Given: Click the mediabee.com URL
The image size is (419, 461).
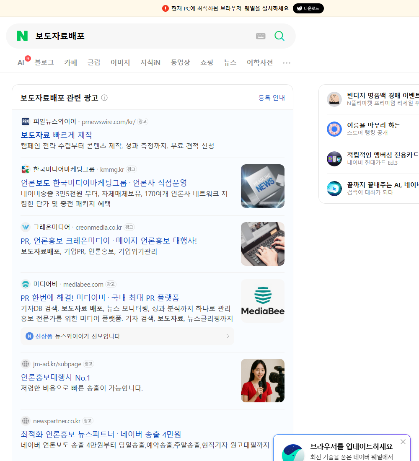Looking at the screenshot, I should click(83, 284).
